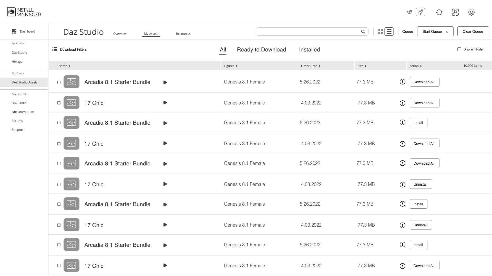Image resolution: width=492 pixels, height=276 pixels.
Task: Click the refresh sync icon
Action: pos(439,12)
